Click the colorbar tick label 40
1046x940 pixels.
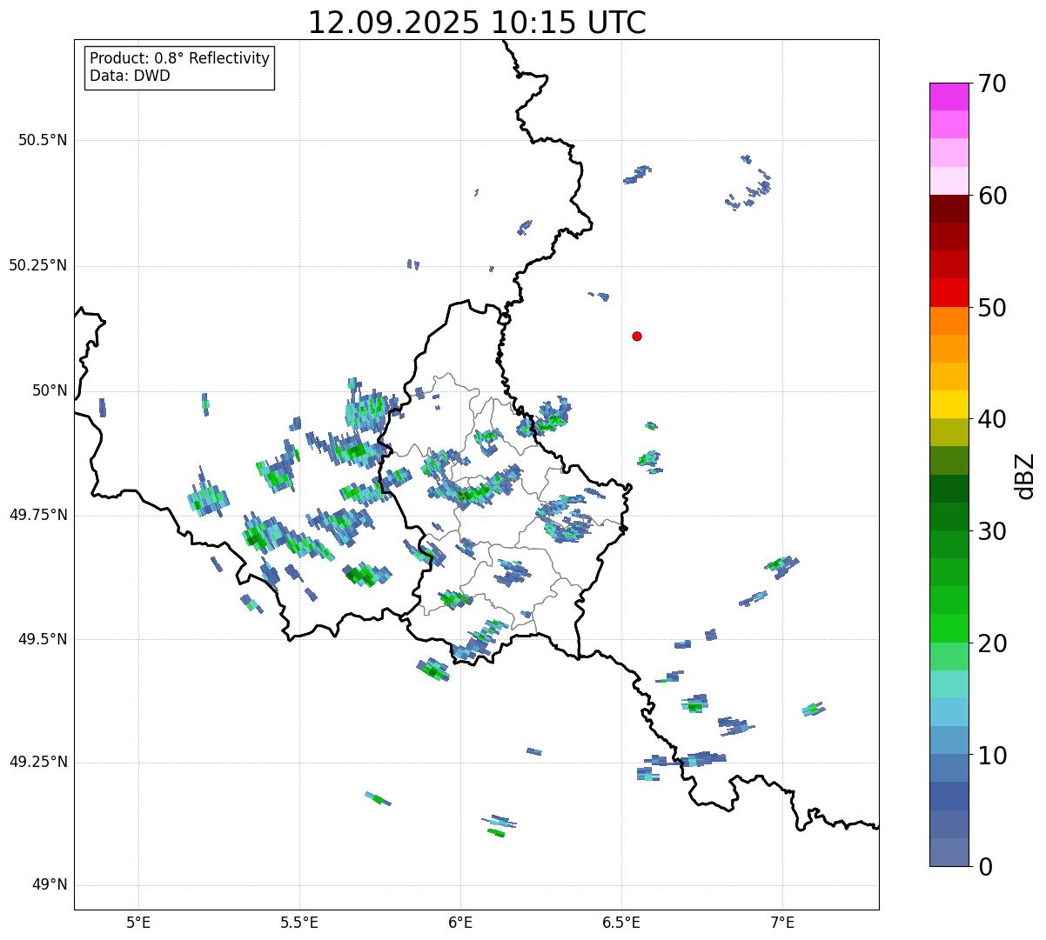[x=992, y=419]
